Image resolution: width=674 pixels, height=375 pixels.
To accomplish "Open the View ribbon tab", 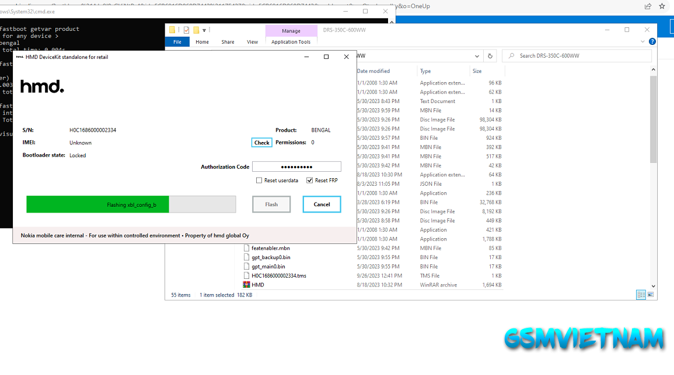I will [252, 41].
